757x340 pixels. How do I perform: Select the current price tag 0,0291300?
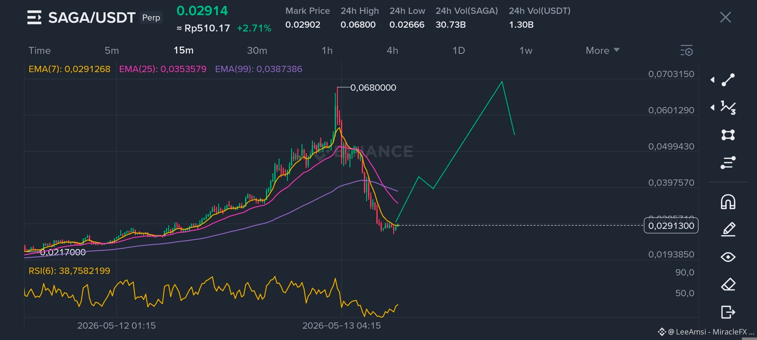coord(671,225)
